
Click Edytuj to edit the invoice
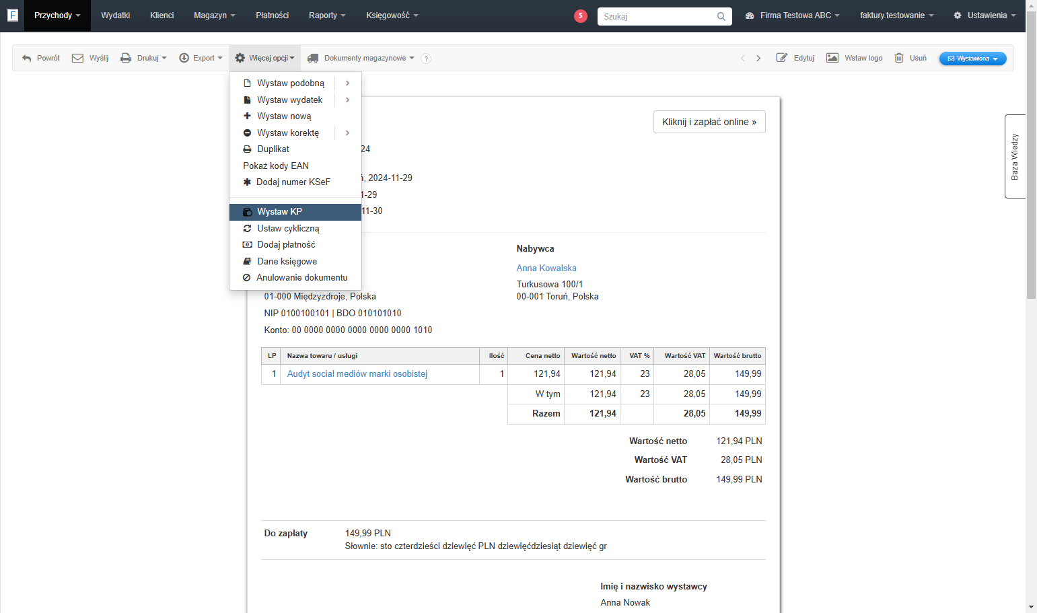795,59
